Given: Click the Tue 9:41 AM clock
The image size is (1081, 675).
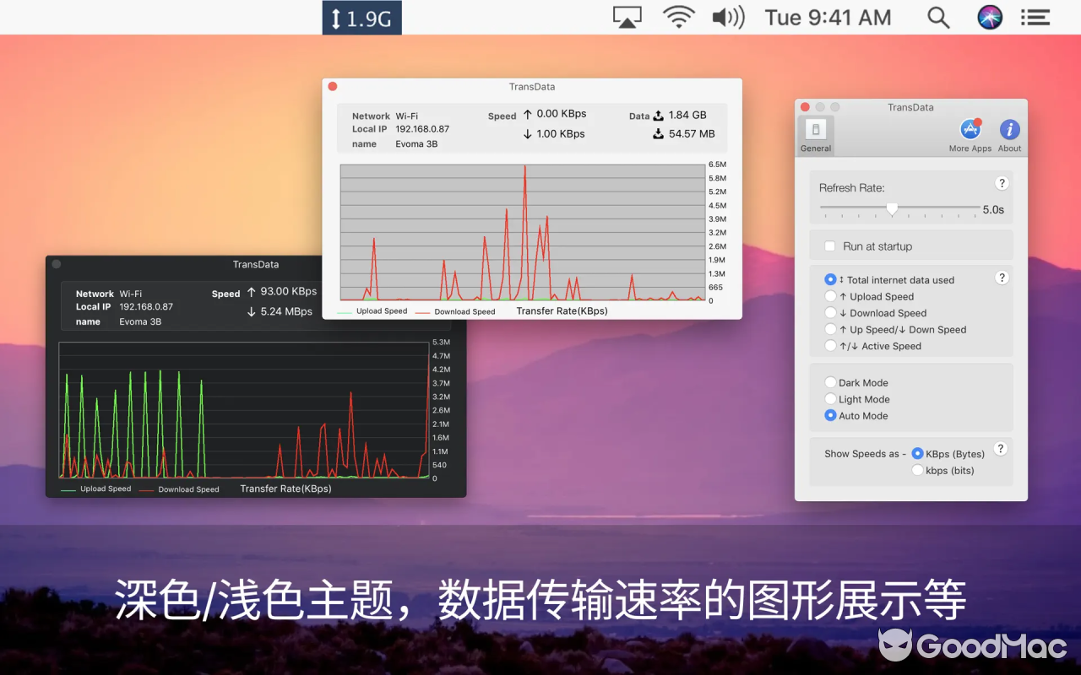Looking at the screenshot, I should [x=828, y=17].
